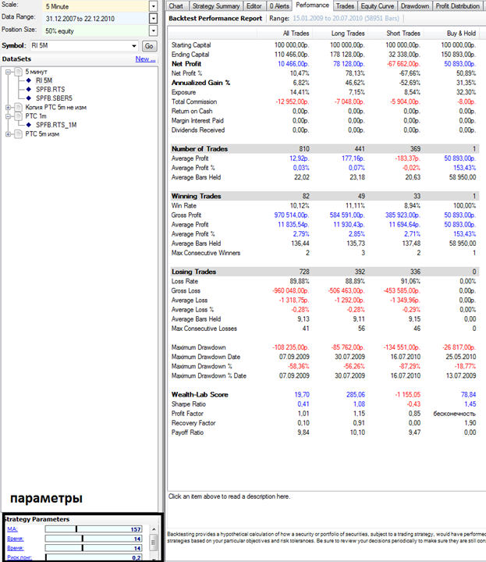Screen dimensions: 486x562
Task: Open the Symbol combo box list
Action: [x=133, y=46]
